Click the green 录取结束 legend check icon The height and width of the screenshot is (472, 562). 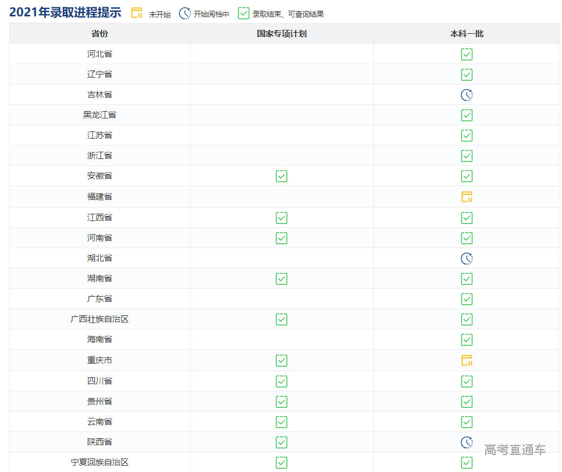click(243, 14)
